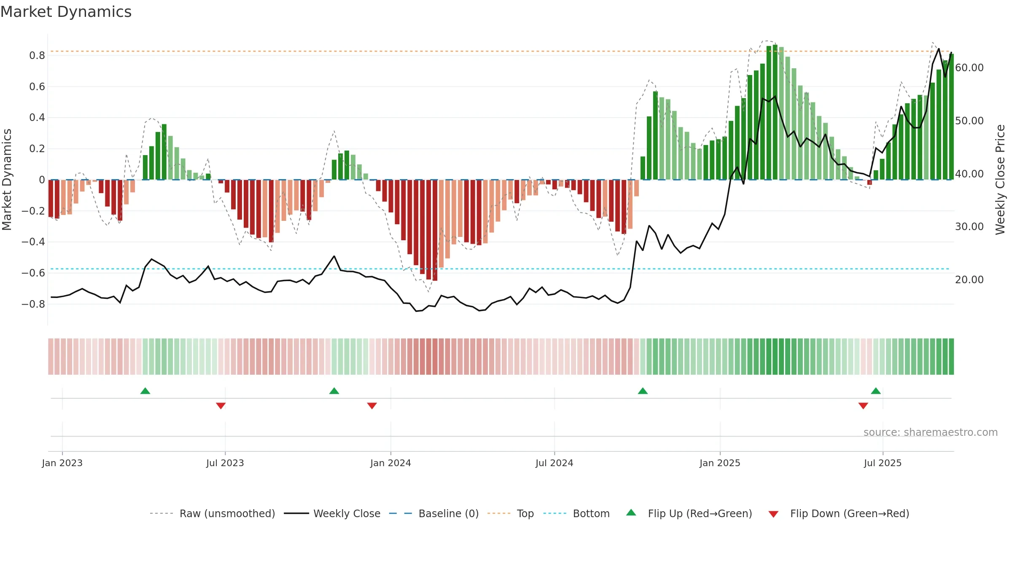Click the 50.00 price axis tick
The width and height of the screenshot is (1012, 569).
point(969,121)
